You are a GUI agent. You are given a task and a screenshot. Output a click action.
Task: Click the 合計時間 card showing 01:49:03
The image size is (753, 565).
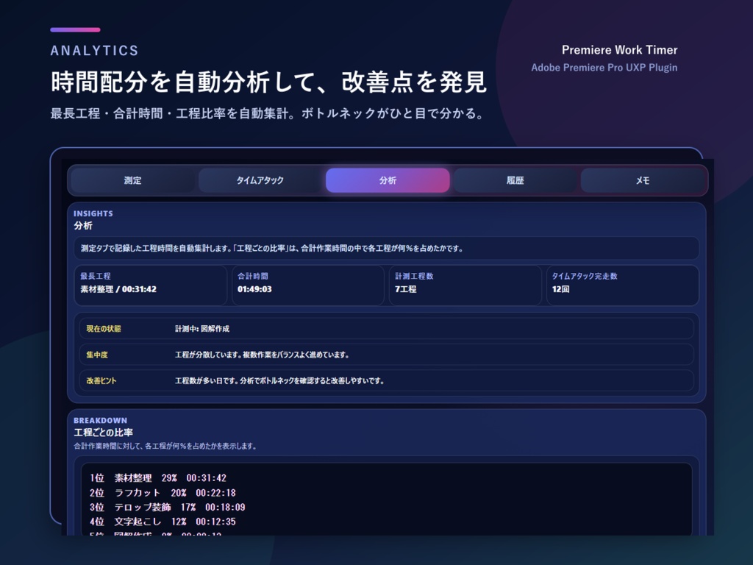(308, 285)
